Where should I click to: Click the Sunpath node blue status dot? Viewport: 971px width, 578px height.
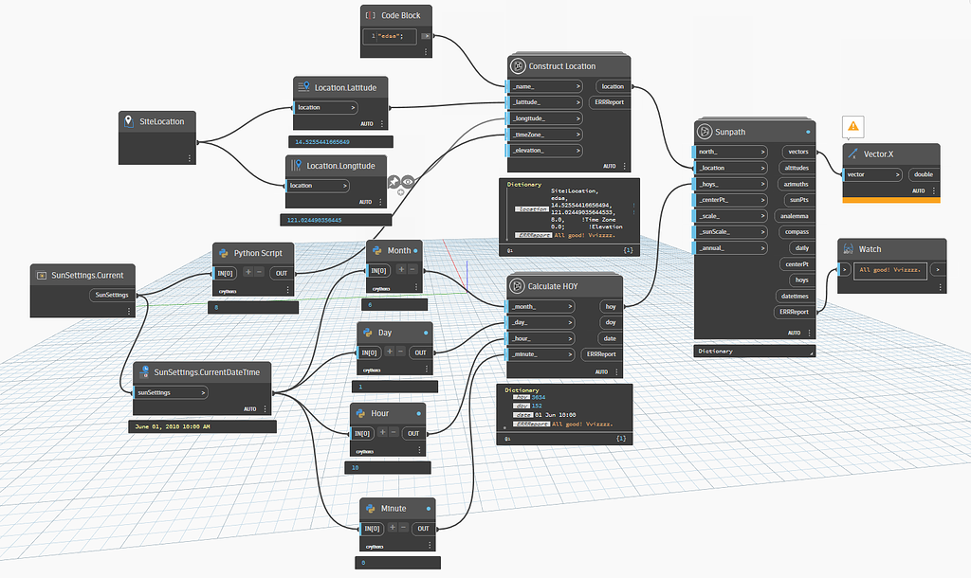[x=808, y=132]
